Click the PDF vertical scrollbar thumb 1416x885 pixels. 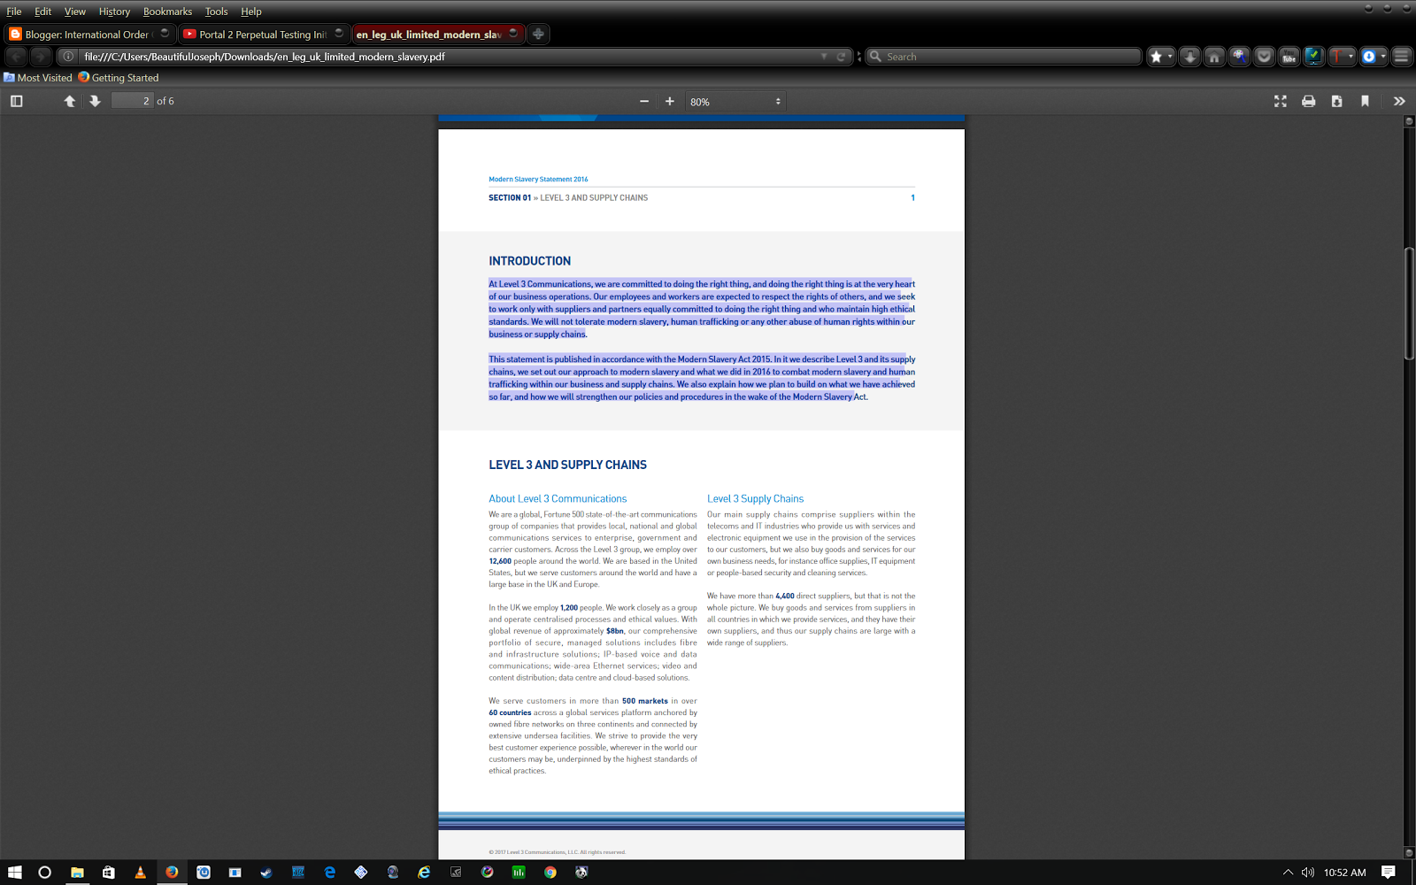1409,304
